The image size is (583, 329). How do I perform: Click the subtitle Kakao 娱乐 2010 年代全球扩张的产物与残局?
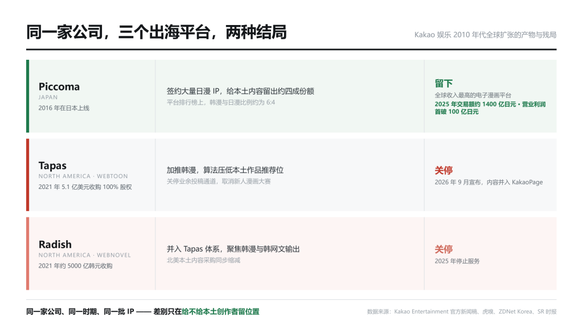pos(485,35)
